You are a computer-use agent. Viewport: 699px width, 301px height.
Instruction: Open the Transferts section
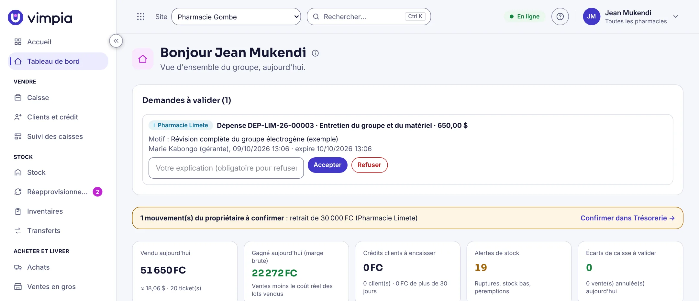58,231
